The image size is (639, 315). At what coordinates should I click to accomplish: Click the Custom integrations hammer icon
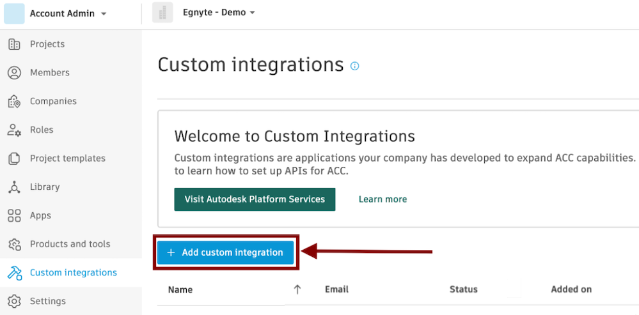coord(14,273)
